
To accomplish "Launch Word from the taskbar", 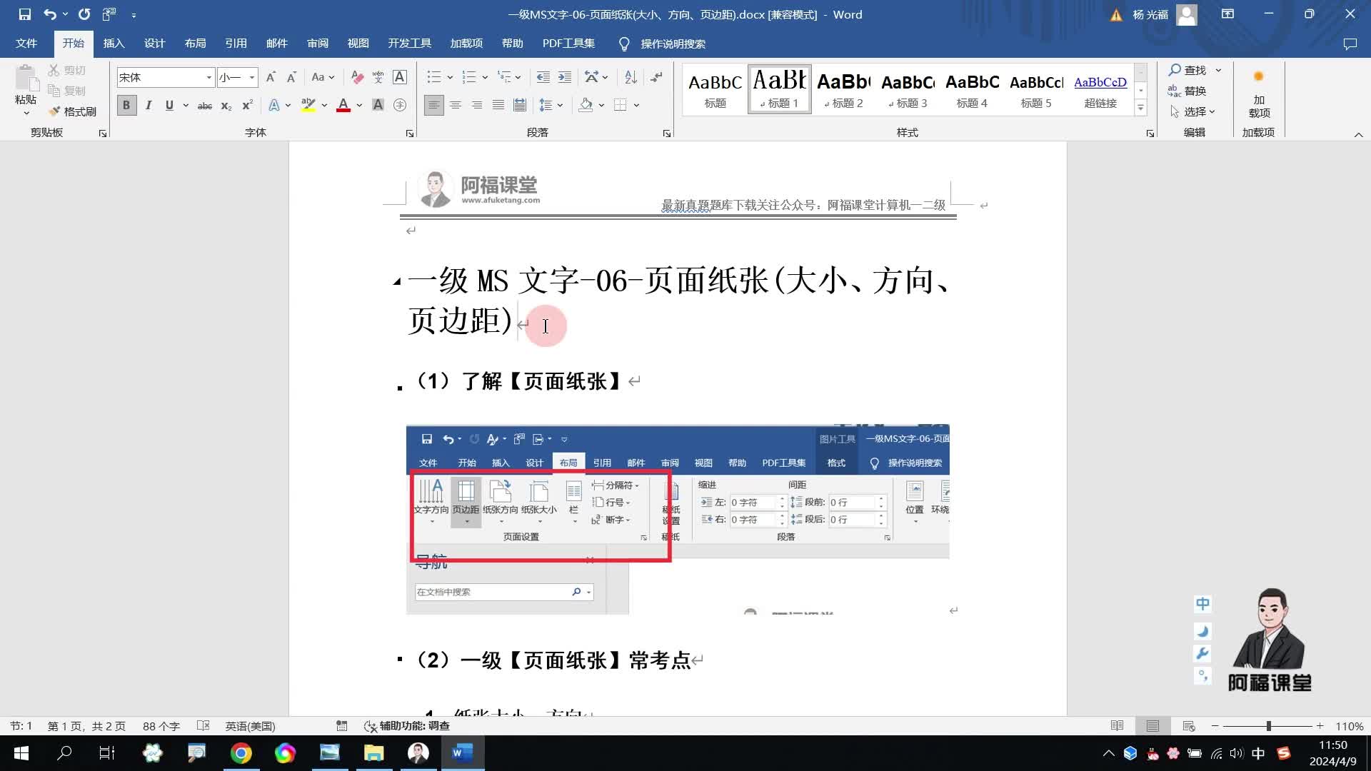I will pyautogui.click(x=462, y=752).
